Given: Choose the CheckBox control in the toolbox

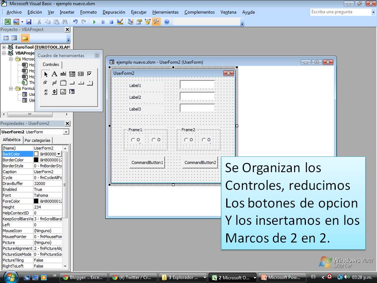Looking at the screenshot, I should tap(90, 74).
